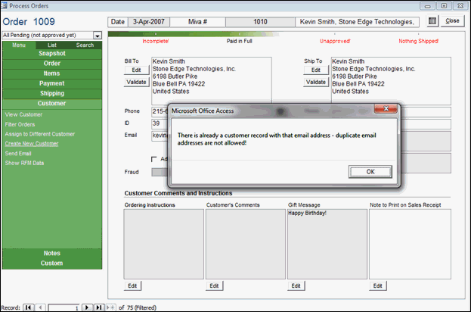Click Edit under Bill To

(136, 70)
